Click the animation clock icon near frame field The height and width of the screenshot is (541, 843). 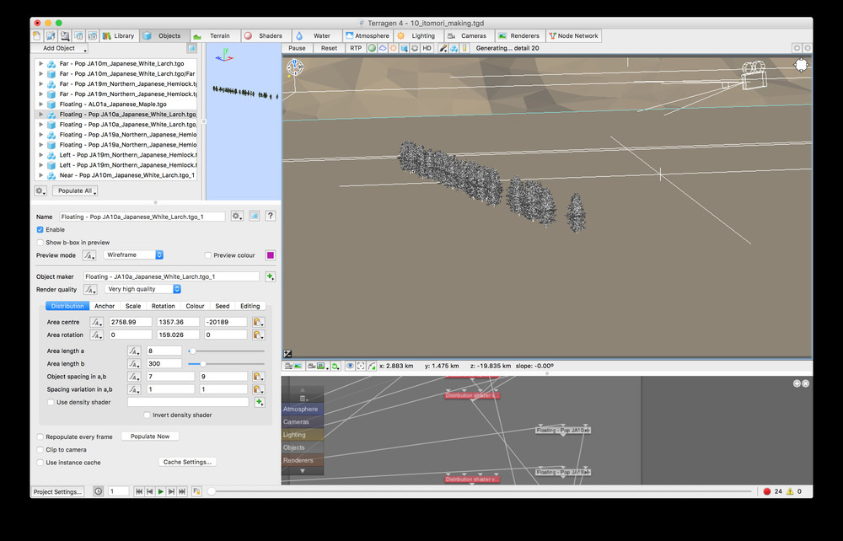click(x=99, y=491)
